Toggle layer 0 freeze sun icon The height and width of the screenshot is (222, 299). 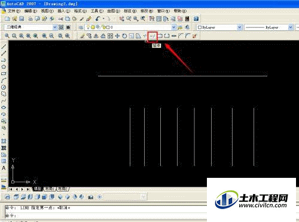click(93, 27)
